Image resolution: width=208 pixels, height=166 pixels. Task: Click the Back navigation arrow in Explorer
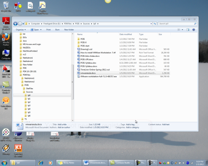point(15,24)
